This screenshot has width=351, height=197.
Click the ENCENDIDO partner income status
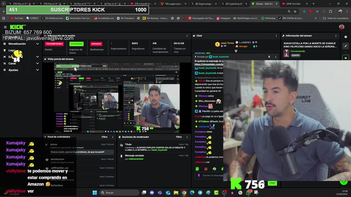tap(76, 44)
